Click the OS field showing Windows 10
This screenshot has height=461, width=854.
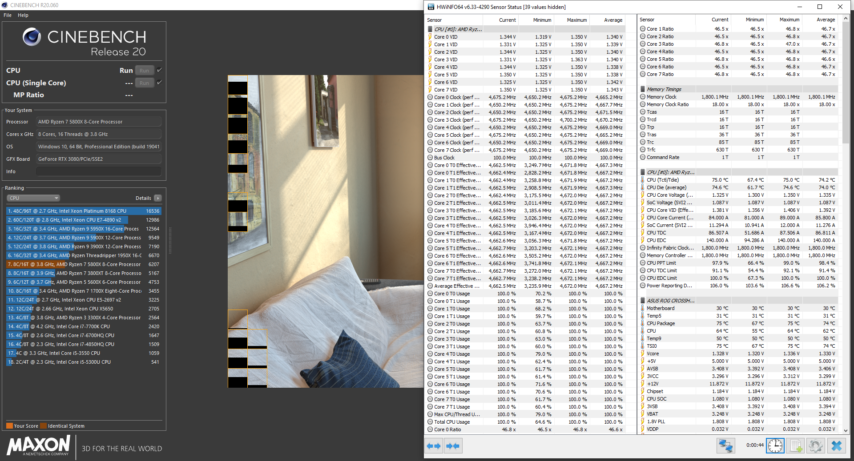coord(99,147)
